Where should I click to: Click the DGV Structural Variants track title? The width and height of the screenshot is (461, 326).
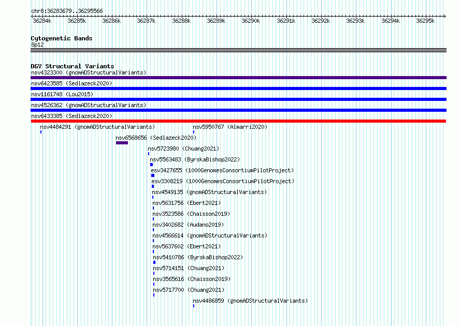(73, 66)
